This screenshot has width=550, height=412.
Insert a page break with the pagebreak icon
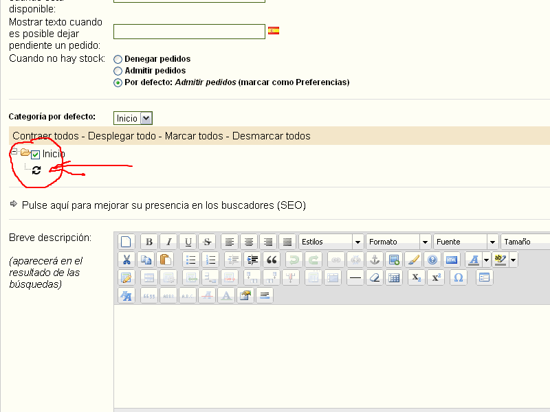[x=265, y=296]
